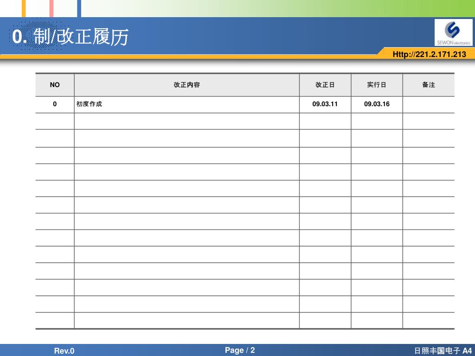Click the NO column header

[55, 85]
